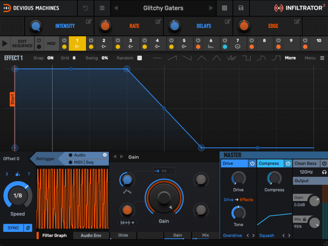
Task: Click the phase invert Ø button
Action: coord(28,228)
